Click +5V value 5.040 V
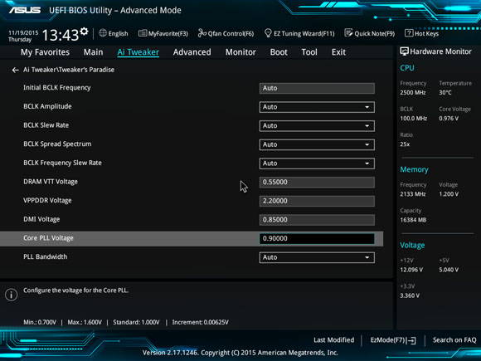This screenshot has width=481, height=361. click(x=449, y=270)
